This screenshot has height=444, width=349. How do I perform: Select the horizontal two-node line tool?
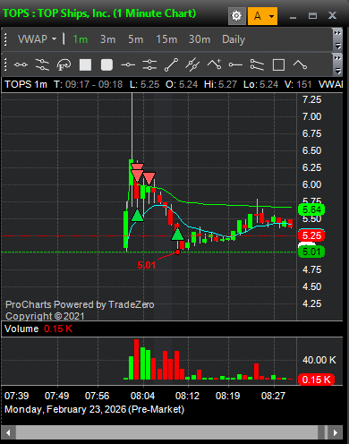pyautogui.click(x=21, y=64)
